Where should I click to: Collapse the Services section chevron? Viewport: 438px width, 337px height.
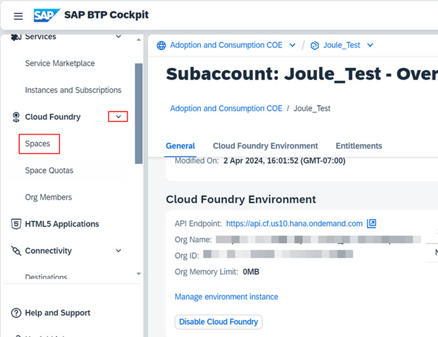tap(118, 37)
